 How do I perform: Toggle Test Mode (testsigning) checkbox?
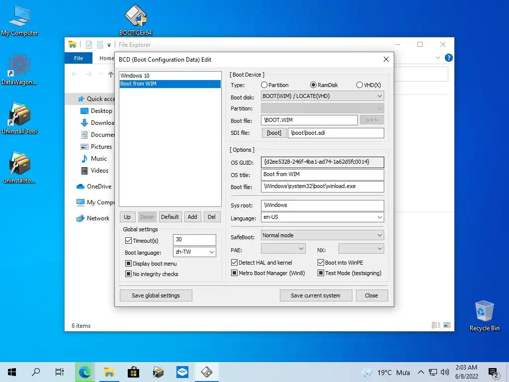[349, 273]
